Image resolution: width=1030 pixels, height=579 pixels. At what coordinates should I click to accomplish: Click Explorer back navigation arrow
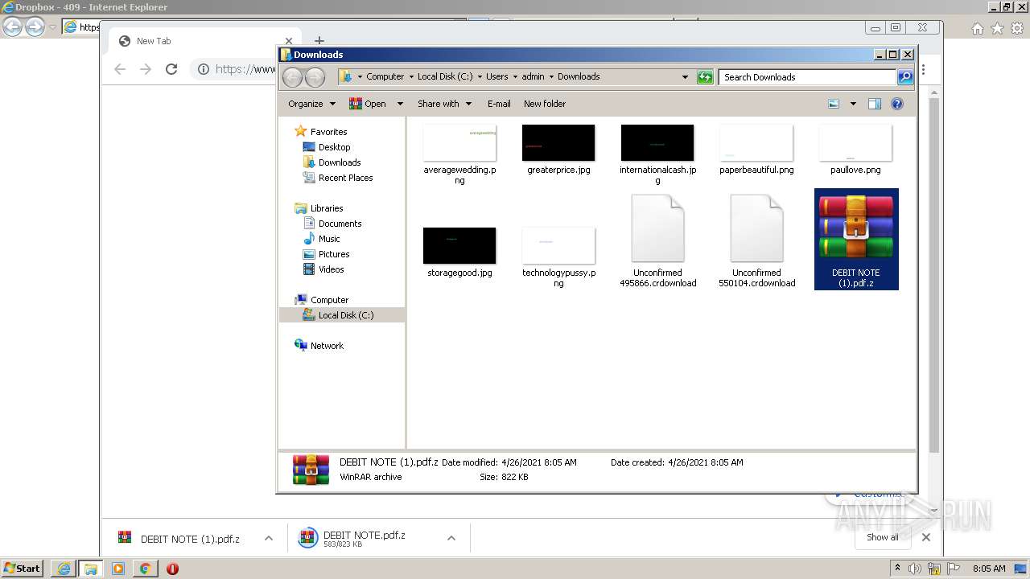coord(292,77)
